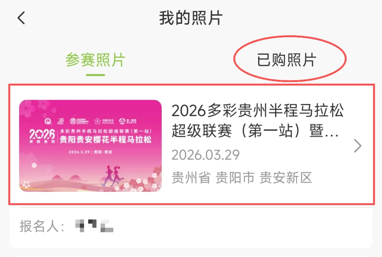Screen dimensions: 382x257
Task: Click the banner headline 贵阳贵安樱花半程马拉松
Action: tap(105, 139)
